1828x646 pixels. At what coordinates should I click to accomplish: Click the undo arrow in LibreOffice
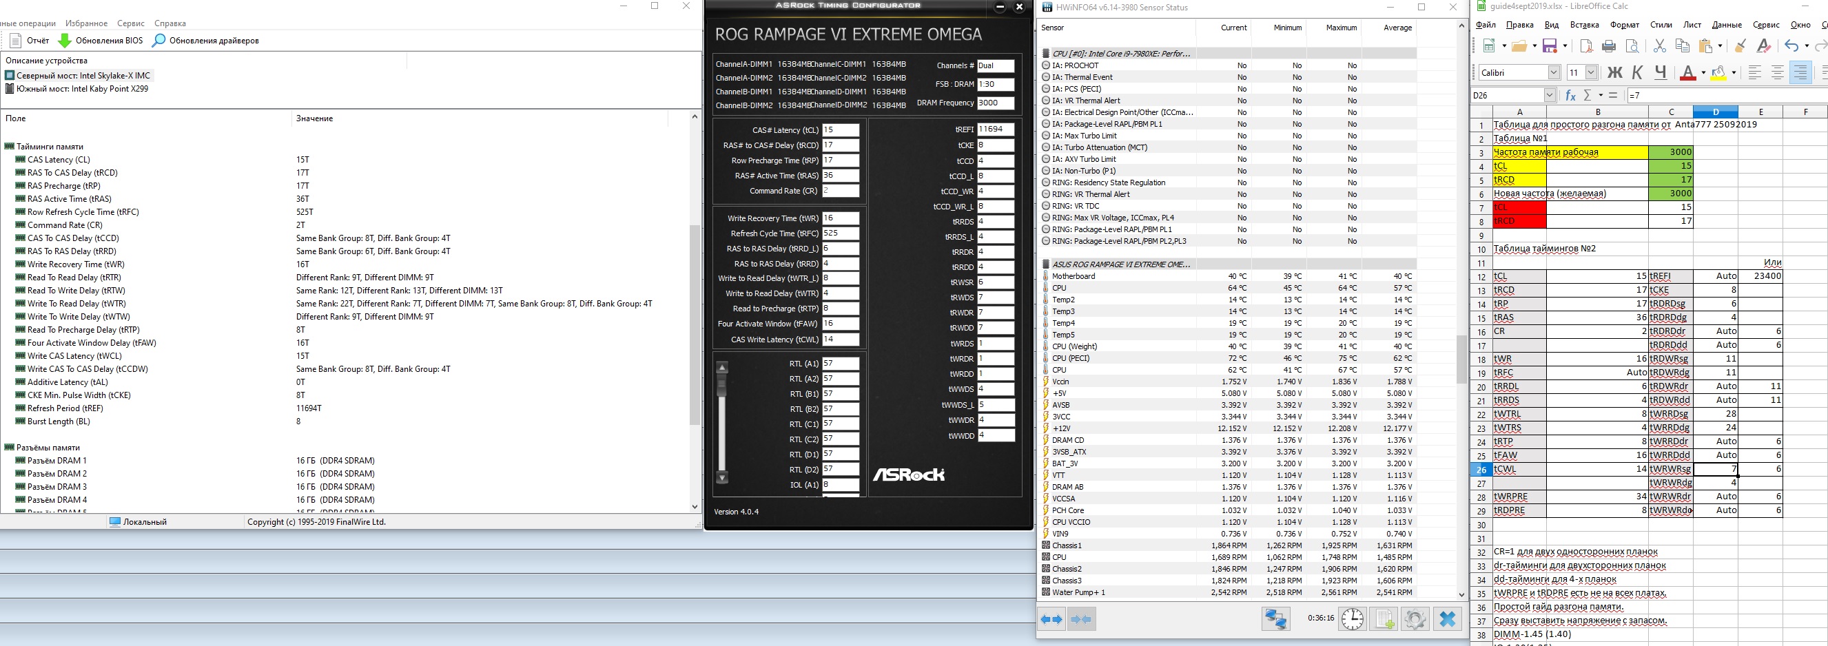[1791, 46]
